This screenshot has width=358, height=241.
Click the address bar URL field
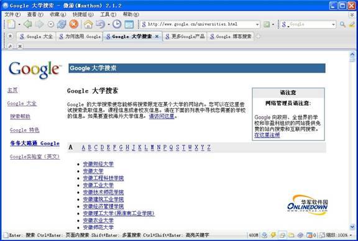[x=201, y=24]
